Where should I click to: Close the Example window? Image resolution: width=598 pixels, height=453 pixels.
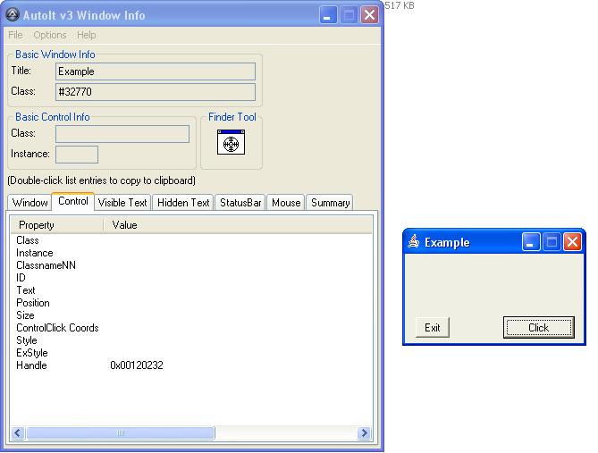572,242
